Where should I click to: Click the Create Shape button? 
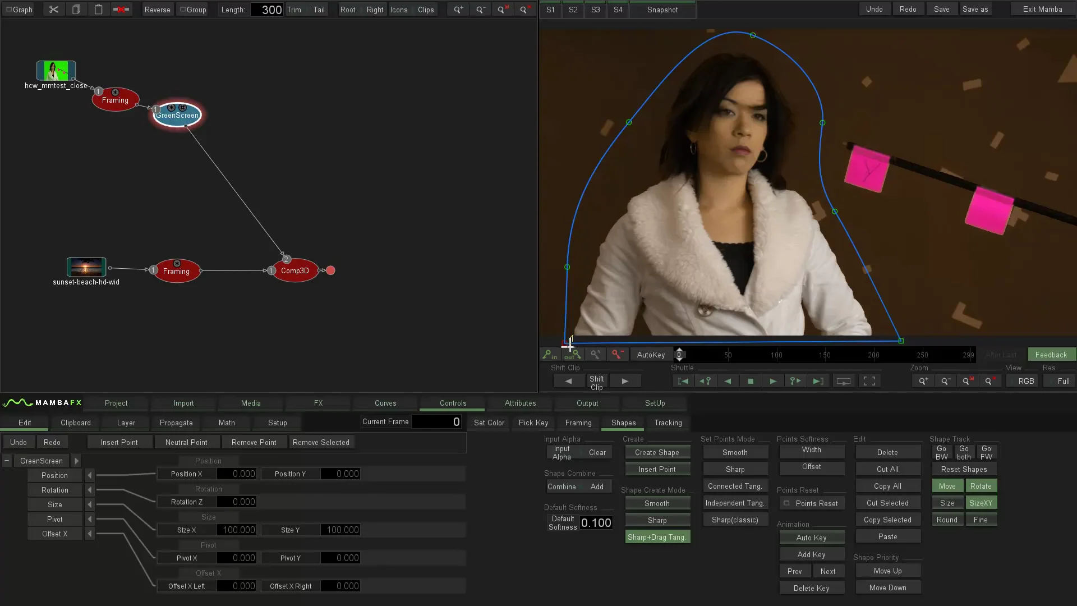[657, 452]
